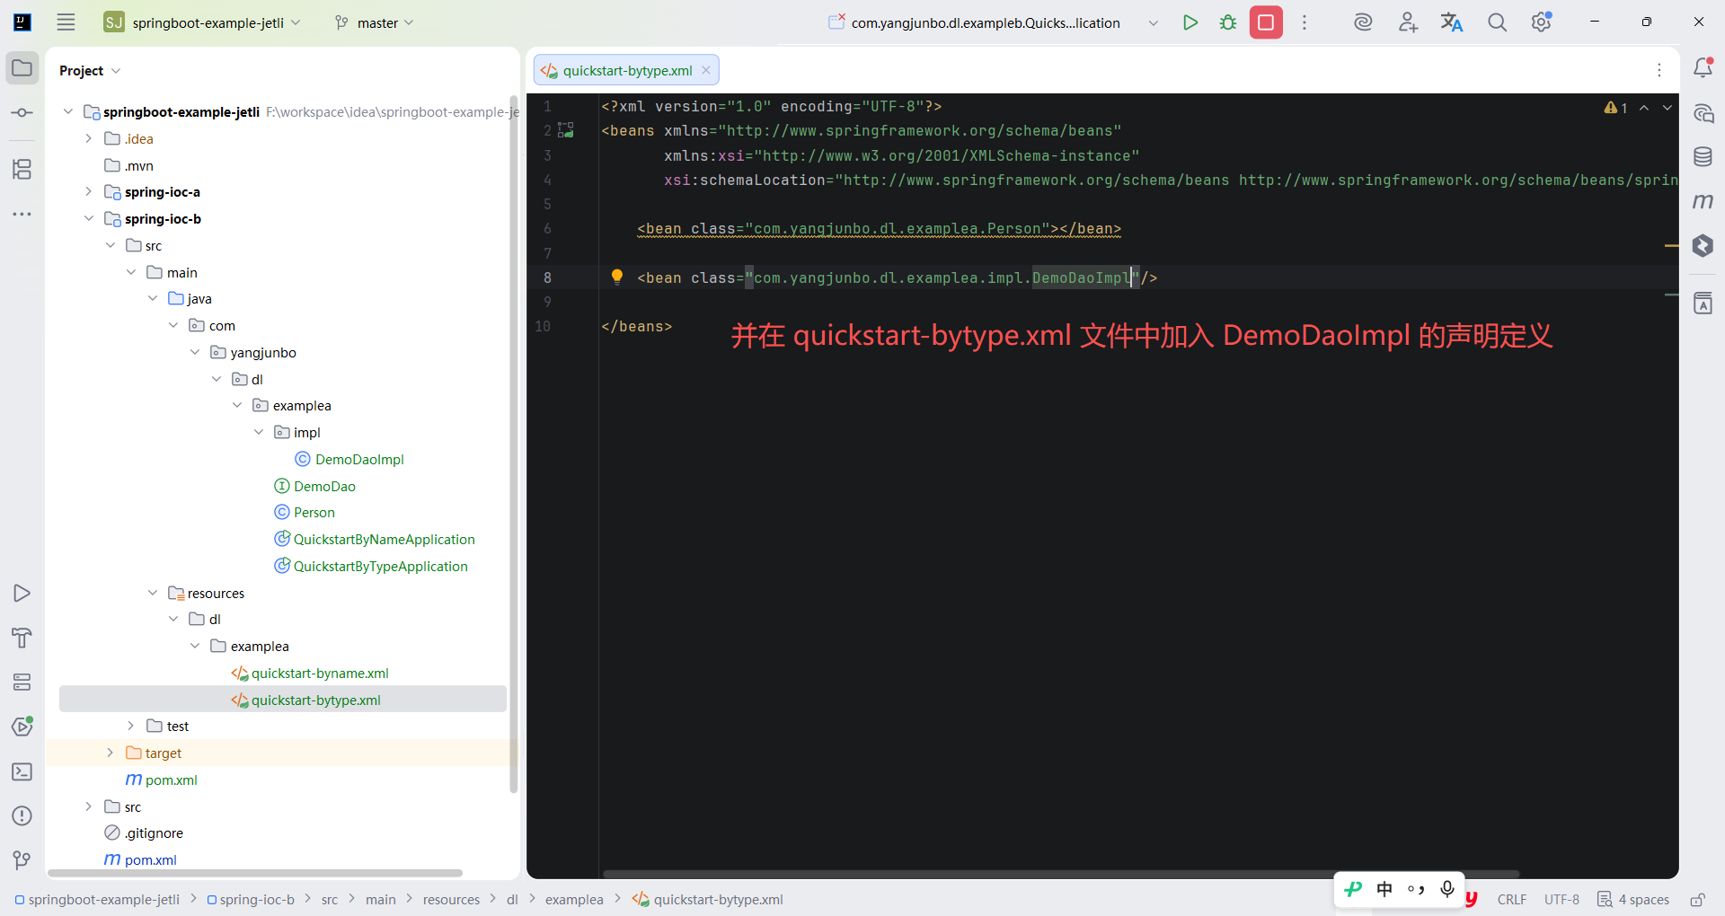The width and height of the screenshot is (1725, 916).
Task: Show more tool windows ellipsis
Action: coord(22,214)
